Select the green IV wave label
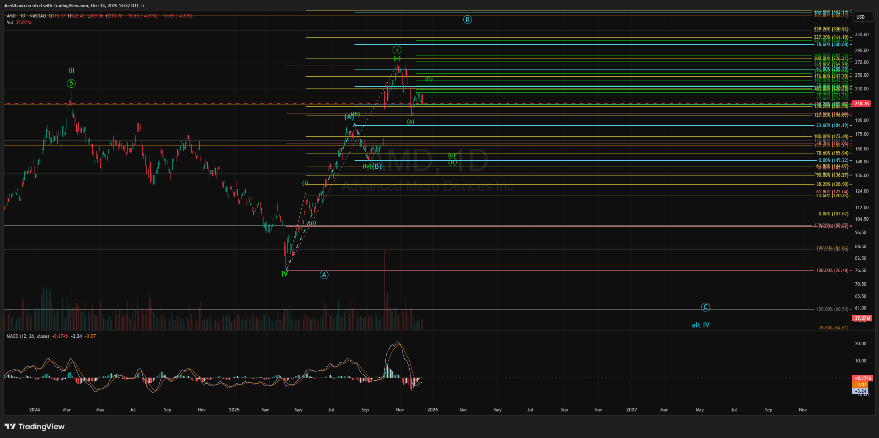Viewport: 879px width, 438px height. 284,274
